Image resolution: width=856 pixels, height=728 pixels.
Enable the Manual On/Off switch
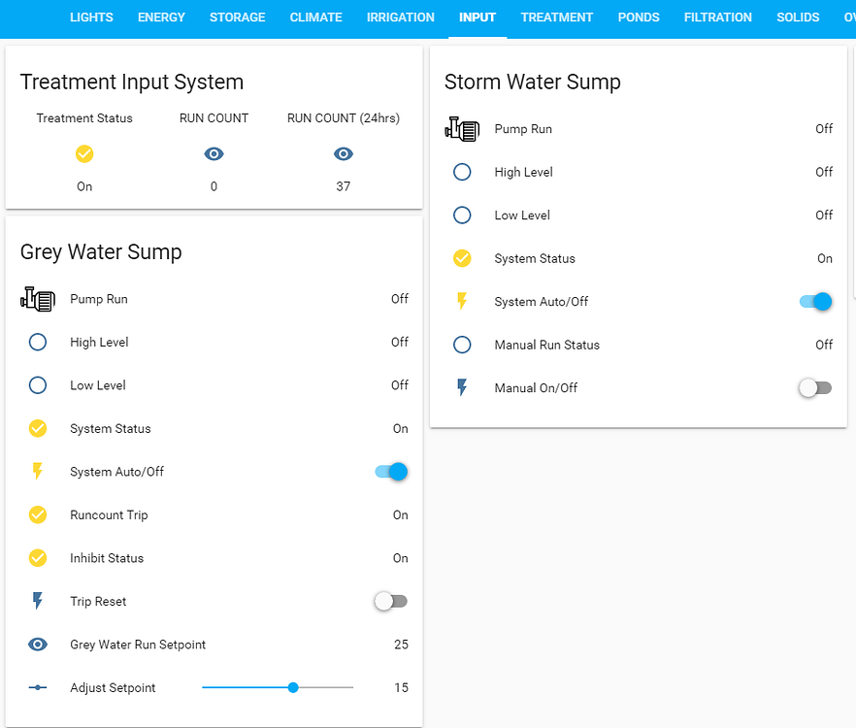(x=815, y=387)
